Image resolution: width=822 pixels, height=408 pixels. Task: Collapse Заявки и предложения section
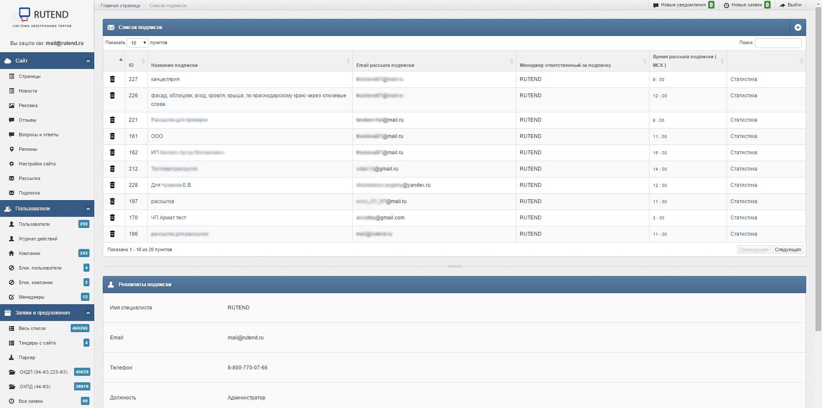point(88,313)
